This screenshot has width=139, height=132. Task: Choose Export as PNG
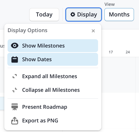pos(53,121)
